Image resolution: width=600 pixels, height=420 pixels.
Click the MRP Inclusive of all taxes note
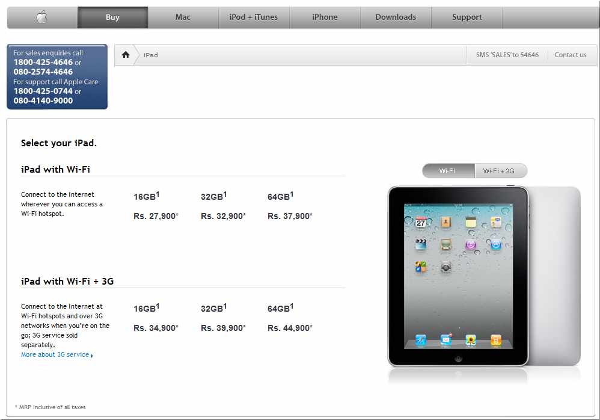50,407
